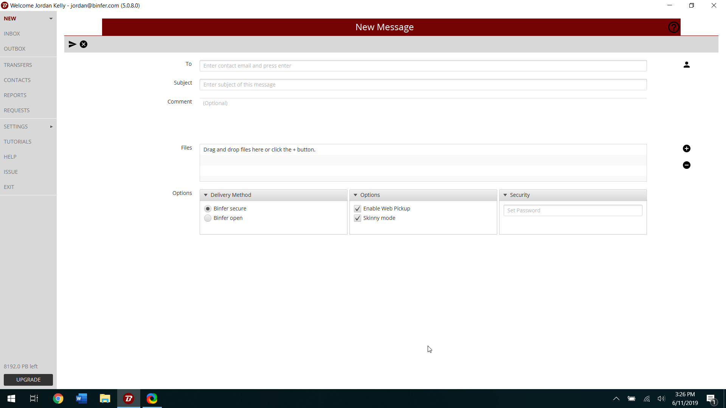Click the cancel message X icon

84,44
